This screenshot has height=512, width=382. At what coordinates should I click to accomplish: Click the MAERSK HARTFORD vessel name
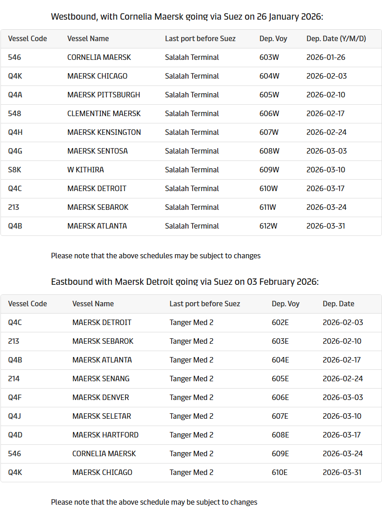[x=105, y=435]
